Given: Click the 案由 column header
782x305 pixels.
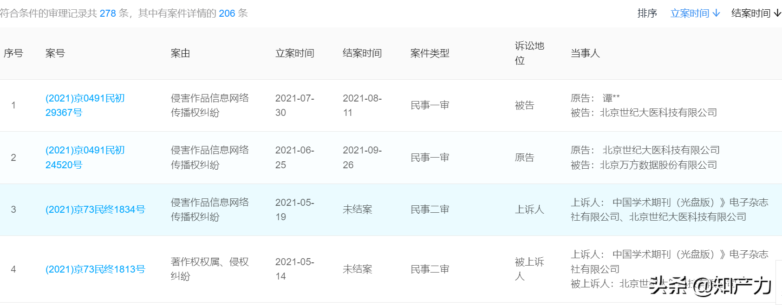Looking at the screenshot, I should 180,53.
